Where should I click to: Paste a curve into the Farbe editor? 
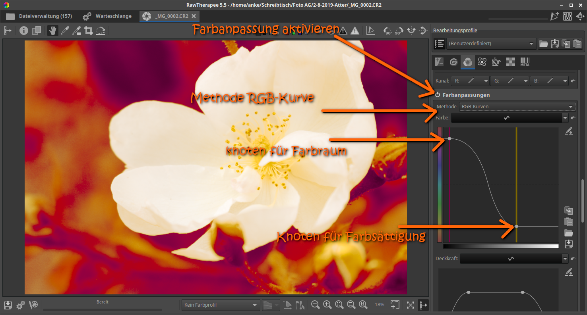tap(569, 222)
